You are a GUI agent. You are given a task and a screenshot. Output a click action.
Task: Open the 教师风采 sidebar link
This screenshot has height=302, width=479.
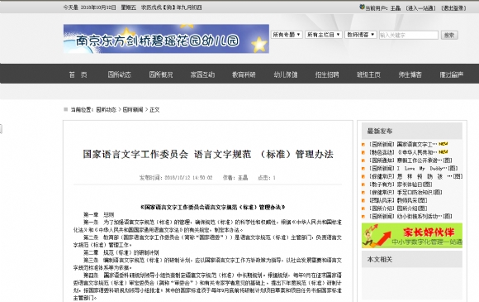click(x=412, y=200)
